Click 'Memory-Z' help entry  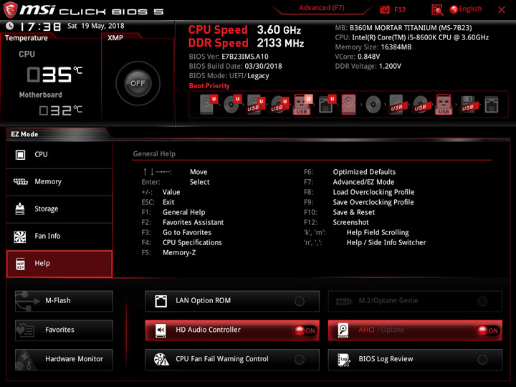179,253
